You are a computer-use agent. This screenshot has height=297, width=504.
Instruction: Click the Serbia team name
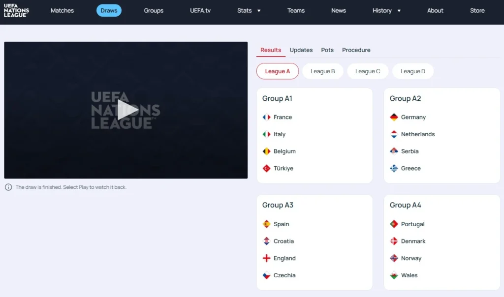(x=410, y=151)
